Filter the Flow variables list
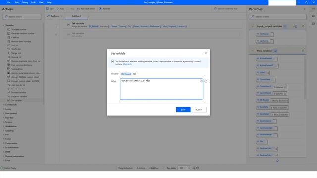Screen dimensions: 317x178 click(x=303, y=51)
